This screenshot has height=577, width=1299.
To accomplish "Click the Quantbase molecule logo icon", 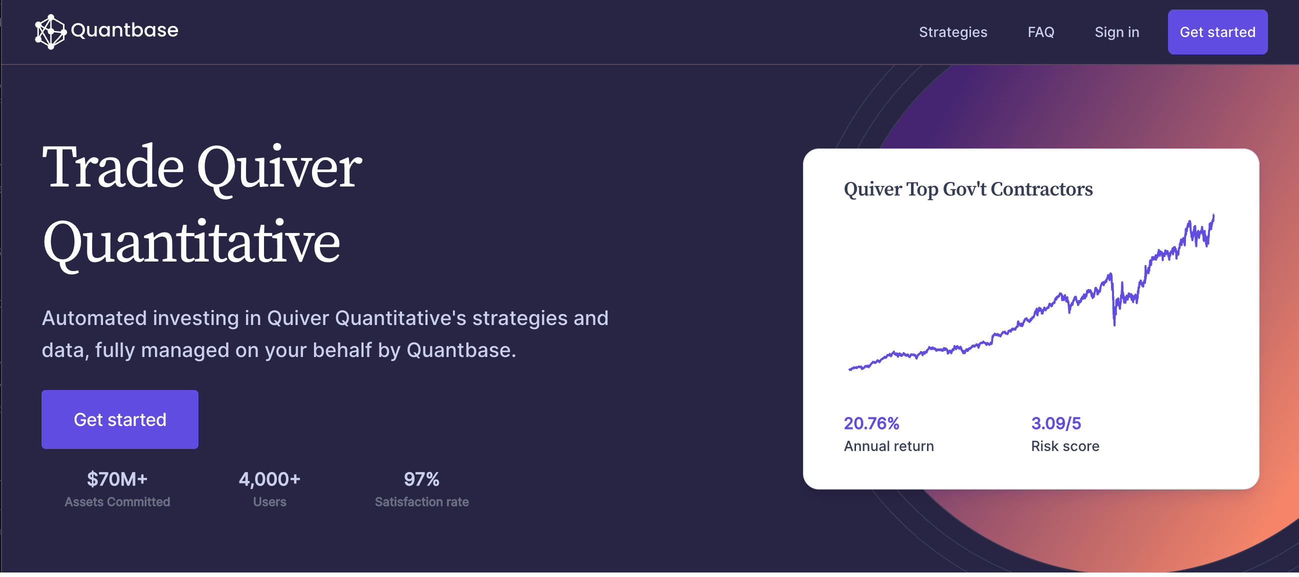I will coord(50,31).
